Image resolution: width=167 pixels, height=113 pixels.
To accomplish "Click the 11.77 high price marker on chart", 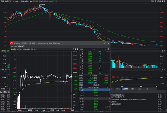I will [42, 4].
